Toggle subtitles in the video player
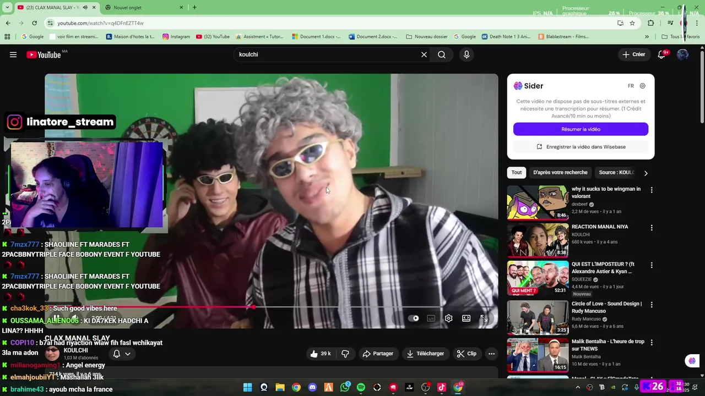Image resolution: width=705 pixels, height=396 pixels. (x=431, y=318)
